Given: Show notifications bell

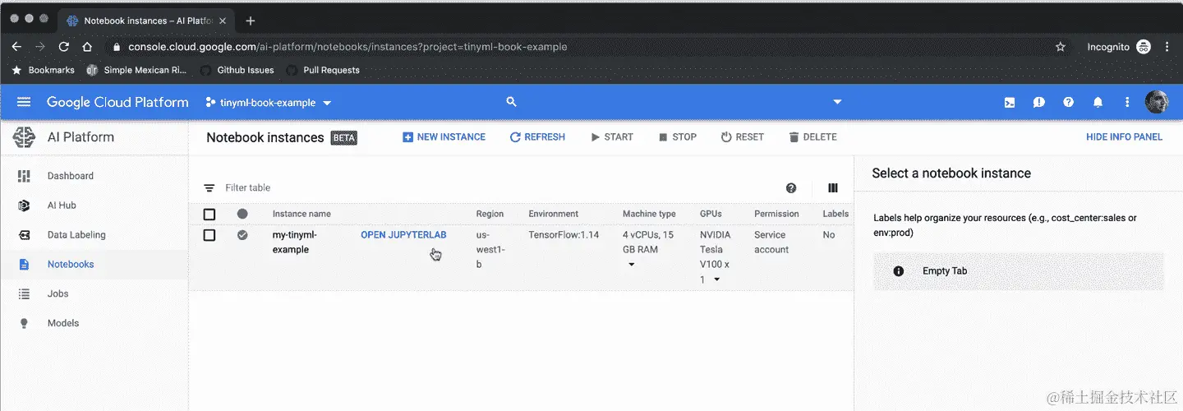Looking at the screenshot, I should click(x=1098, y=103).
